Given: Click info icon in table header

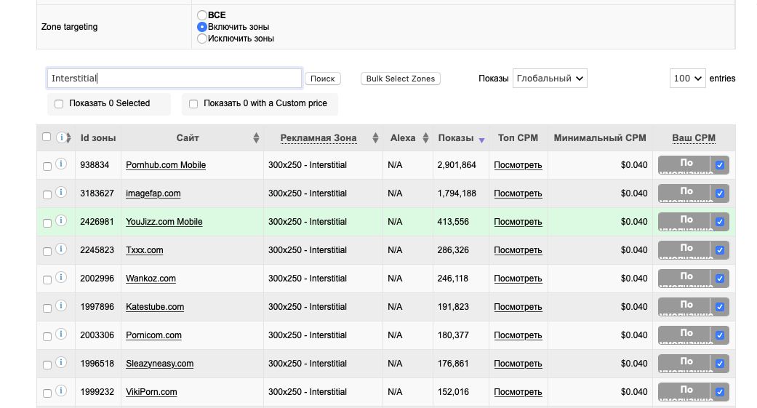Looking at the screenshot, I should point(62,137).
